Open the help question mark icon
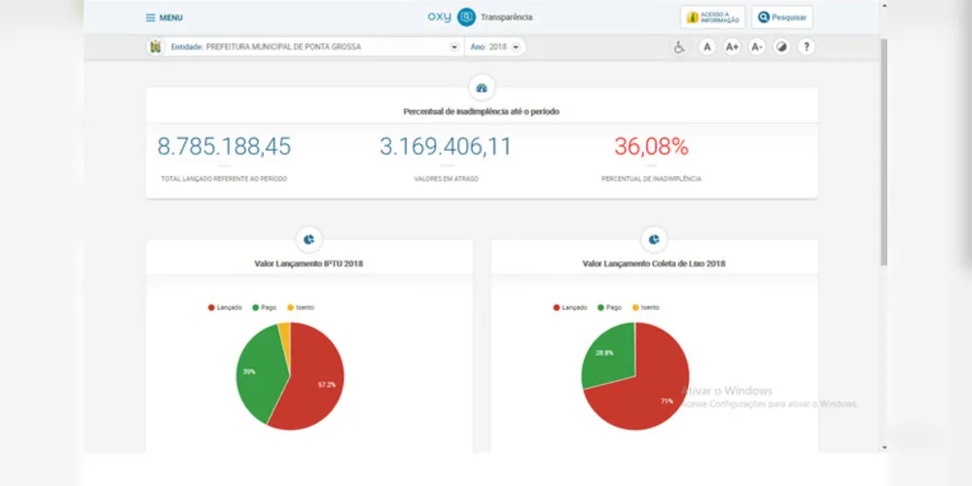The image size is (972, 486). pyautogui.click(x=806, y=47)
